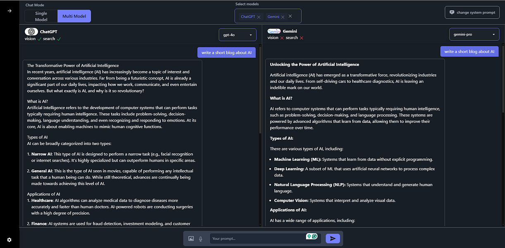Click the 'Chat Mode' label

pos(35,5)
